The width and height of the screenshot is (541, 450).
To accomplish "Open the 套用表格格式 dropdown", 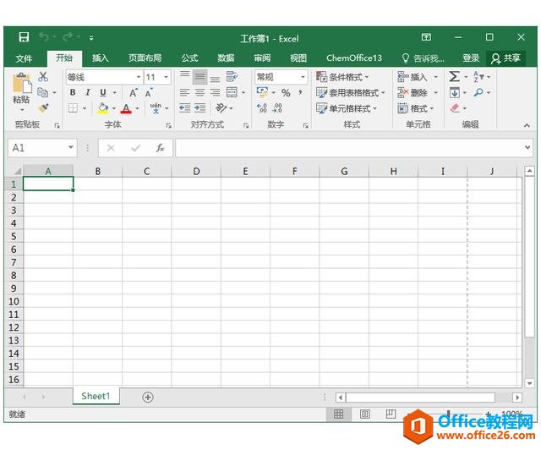I will click(350, 92).
